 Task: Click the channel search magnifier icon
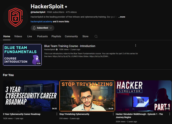click(x=96, y=36)
